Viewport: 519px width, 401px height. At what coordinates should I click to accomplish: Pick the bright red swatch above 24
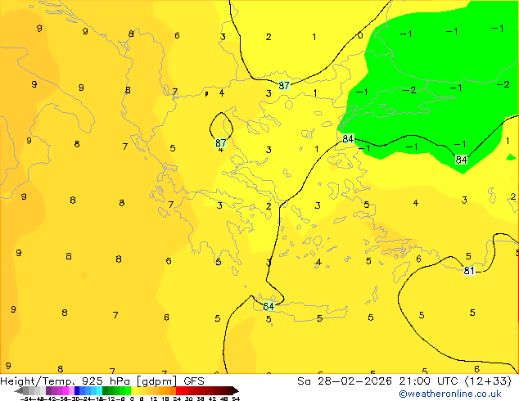click(178, 390)
